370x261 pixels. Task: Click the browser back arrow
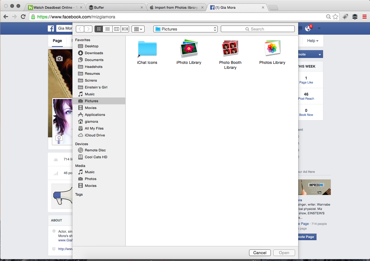coord(6,17)
